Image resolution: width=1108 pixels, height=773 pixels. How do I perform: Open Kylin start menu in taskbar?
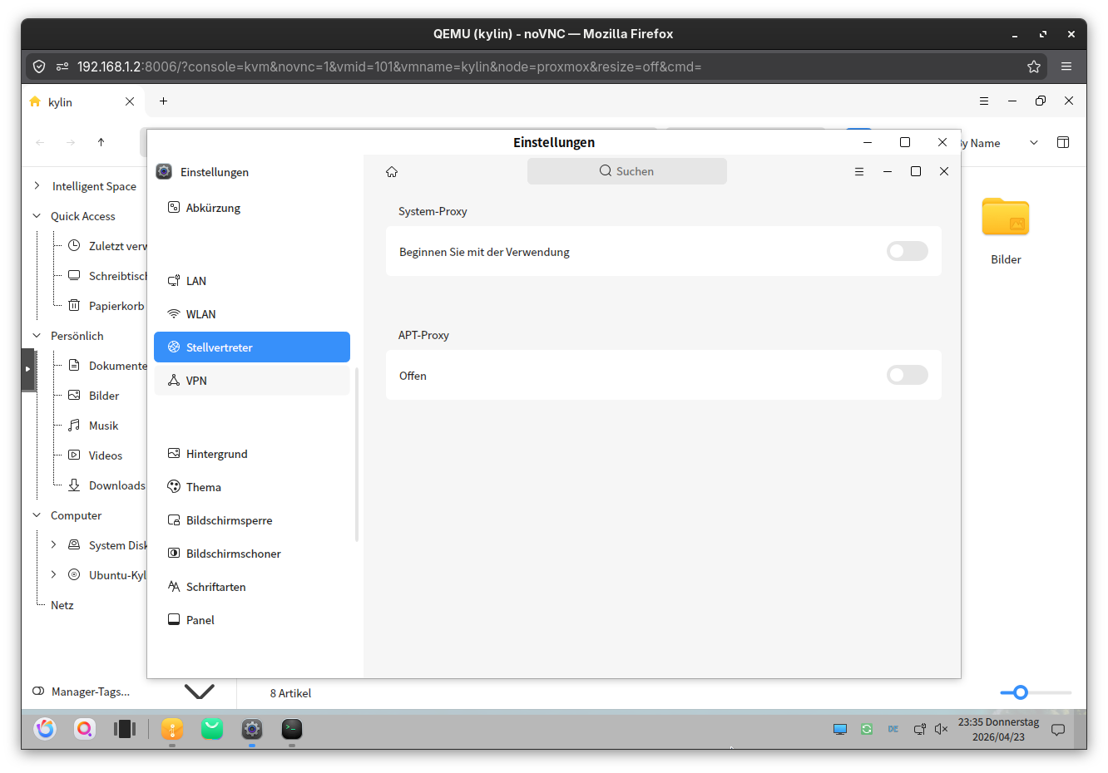(45, 729)
